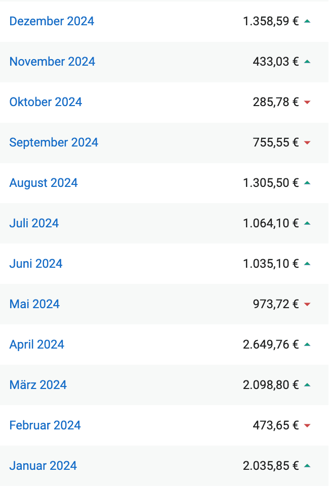Click red down arrow beside 973,72 €
Screen dimensions: 331x487
[x=307, y=305]
